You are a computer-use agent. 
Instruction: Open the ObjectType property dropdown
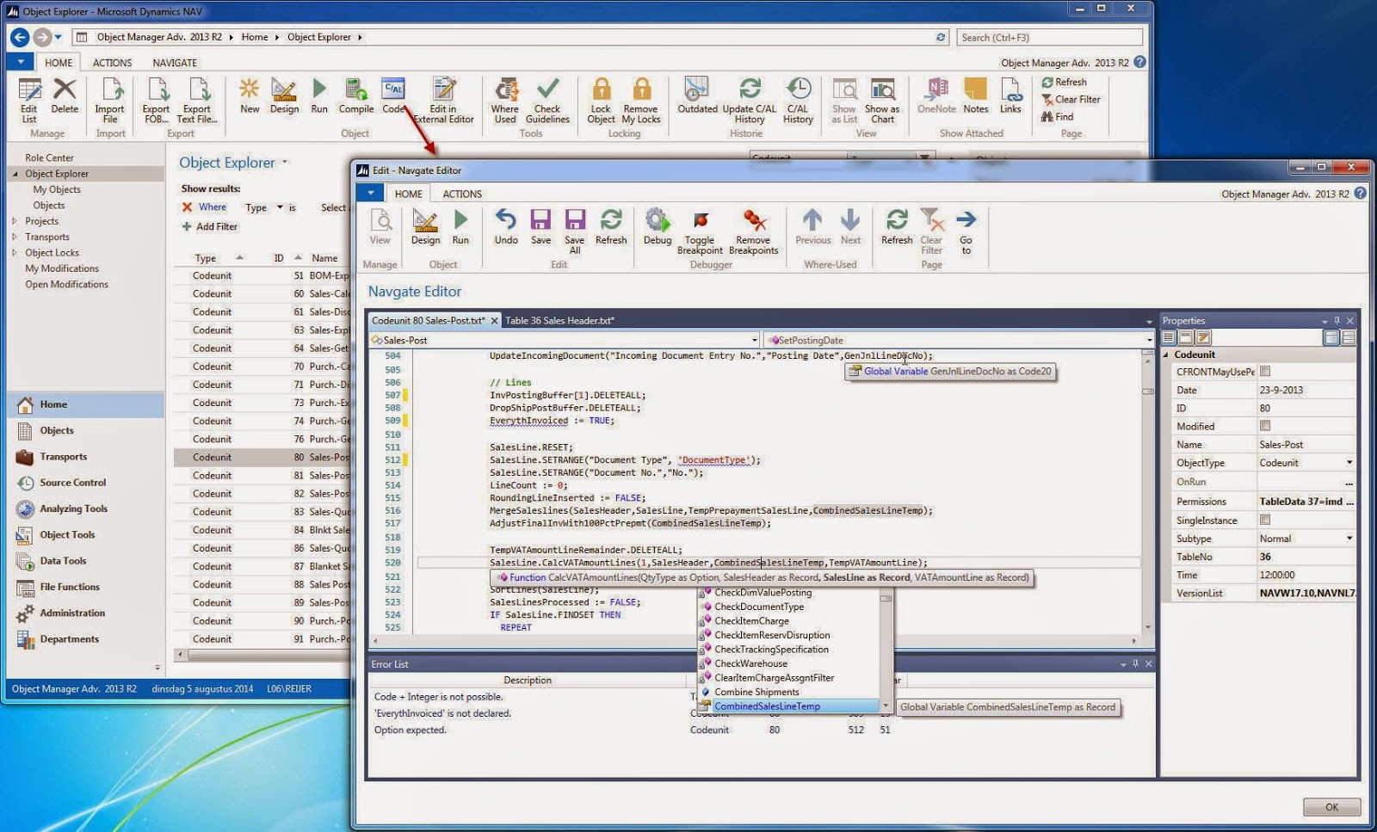tap(1349, 463)
